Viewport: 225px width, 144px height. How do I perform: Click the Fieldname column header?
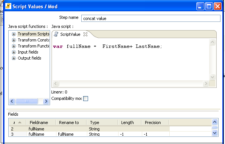coord(41,123)
